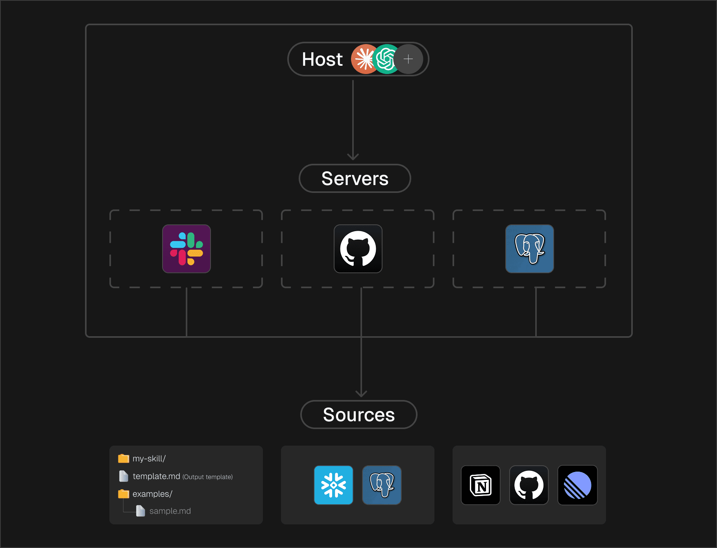Select the Sources pill label
Viewport: 717px width, 548px height.
click(x=358, y=414)
